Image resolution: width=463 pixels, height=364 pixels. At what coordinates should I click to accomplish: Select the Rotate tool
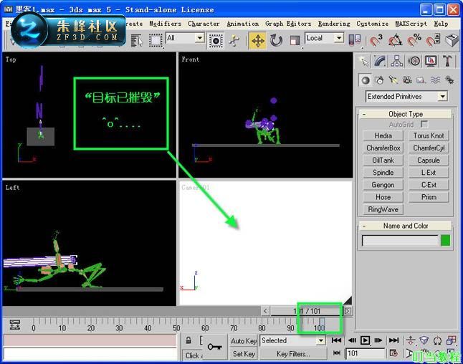pyautogui.click(x=276, y=40)
